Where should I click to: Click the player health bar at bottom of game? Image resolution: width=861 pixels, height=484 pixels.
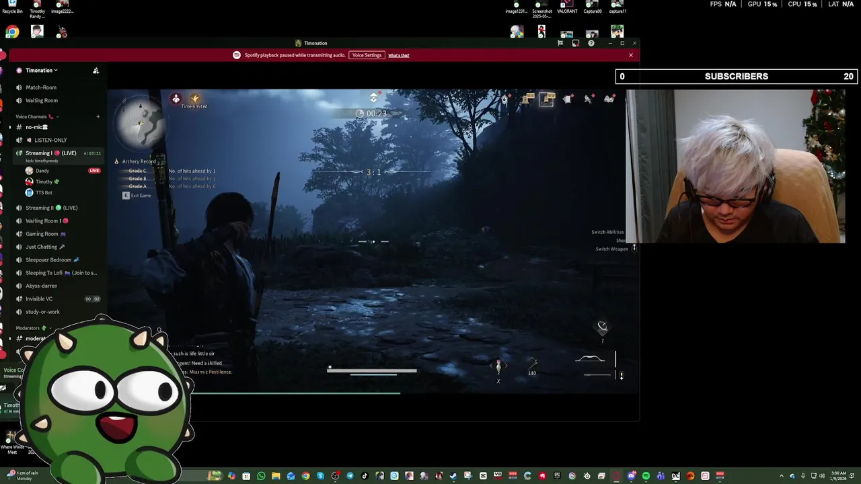tap(372, 370)
